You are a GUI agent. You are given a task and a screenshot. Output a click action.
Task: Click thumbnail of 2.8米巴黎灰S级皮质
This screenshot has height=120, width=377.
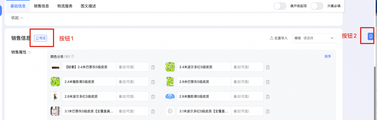[x=170, y=82]
